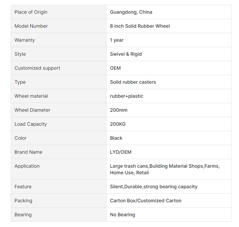Click Solid rubber casters type value
Screen dimensions: 239x227
pos(133,82)
